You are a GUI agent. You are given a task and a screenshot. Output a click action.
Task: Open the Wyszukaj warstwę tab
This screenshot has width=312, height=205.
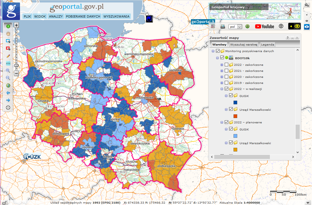(x=244, y=44)
